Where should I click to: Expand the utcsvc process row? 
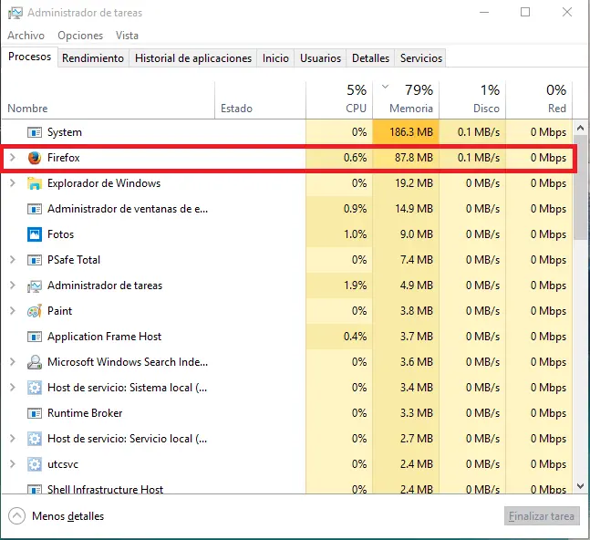coord(13,464)
